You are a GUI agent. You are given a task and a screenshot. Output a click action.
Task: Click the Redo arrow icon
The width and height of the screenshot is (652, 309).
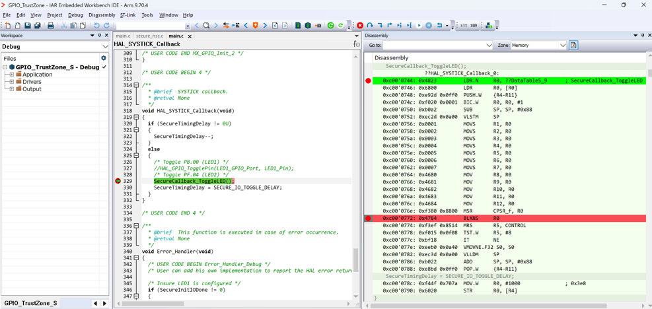(x=106, y=25)
